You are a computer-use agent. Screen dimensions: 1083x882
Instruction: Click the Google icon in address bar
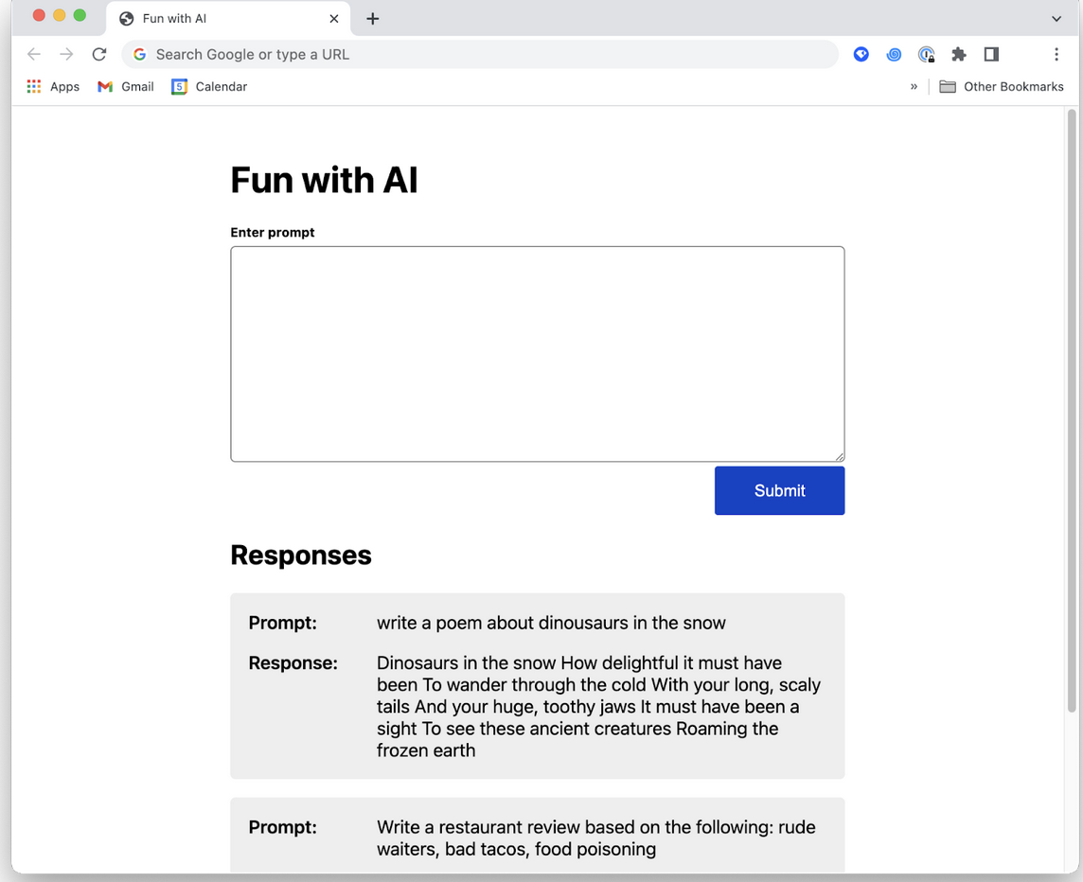[139, 55]
